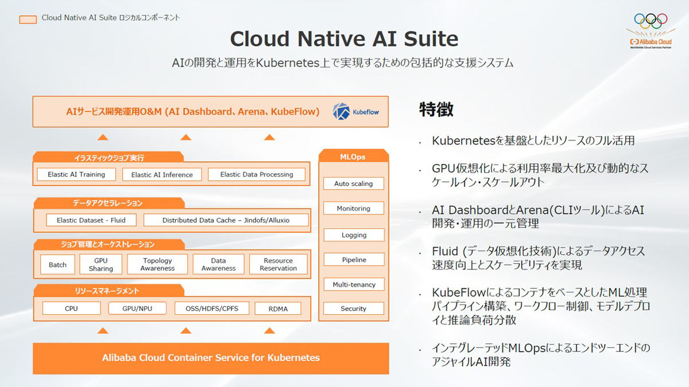
Task: Select the 'Batch' box
Action: pyautogui.click(x=57, y=265)
